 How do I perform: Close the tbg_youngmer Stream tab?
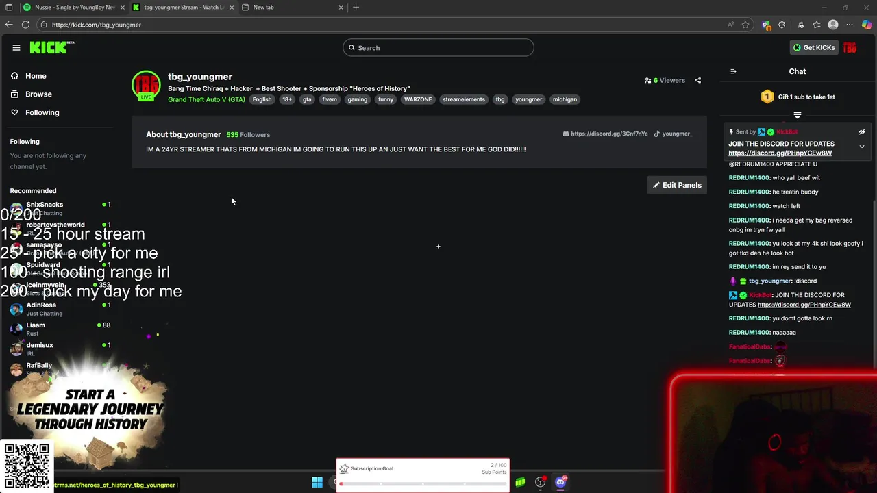(x=232, y=7)
